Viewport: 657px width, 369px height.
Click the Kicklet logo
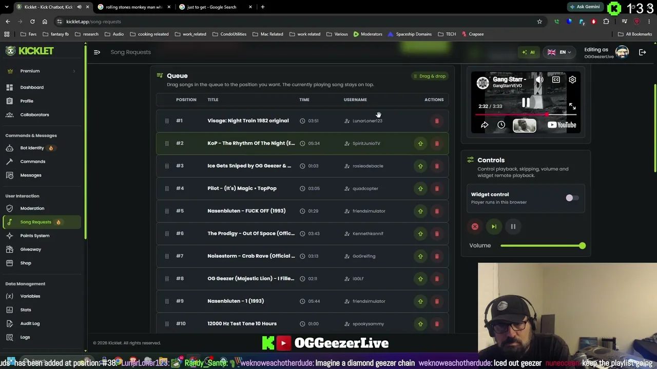pos(30,51)
